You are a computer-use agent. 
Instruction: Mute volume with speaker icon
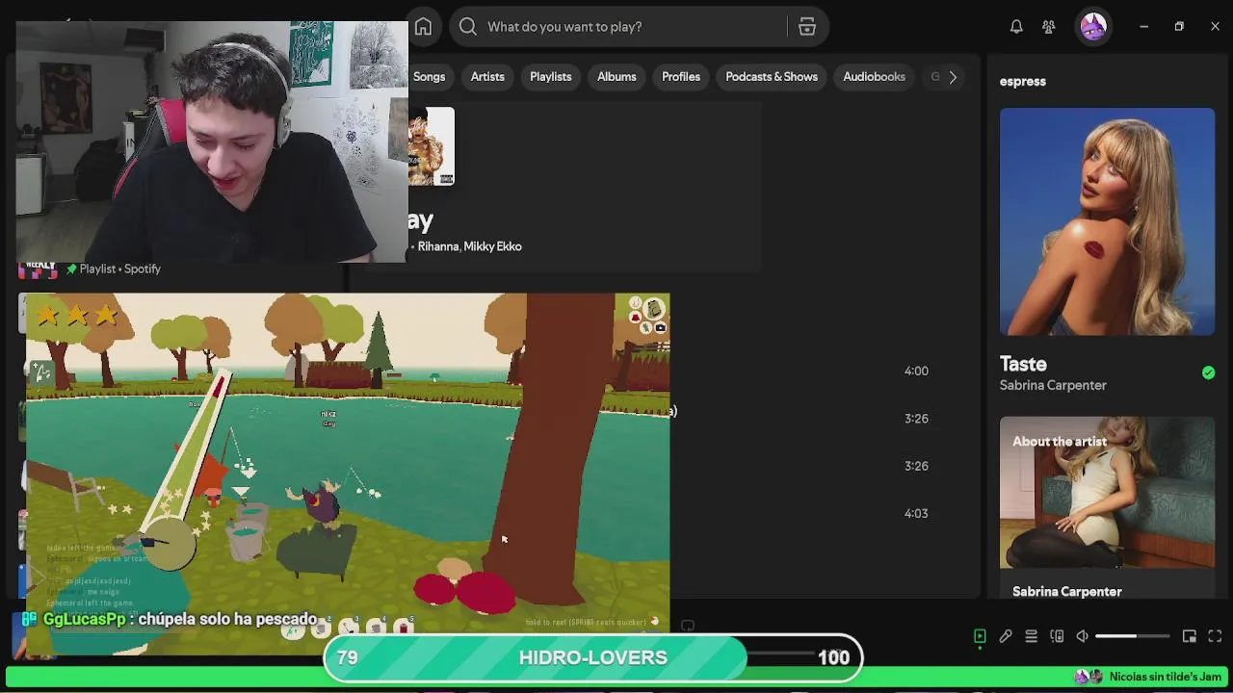tap(1083, 636)
